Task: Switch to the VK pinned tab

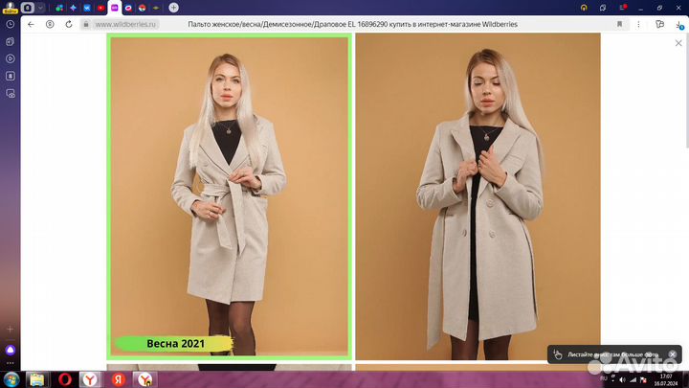Action: 87,8
